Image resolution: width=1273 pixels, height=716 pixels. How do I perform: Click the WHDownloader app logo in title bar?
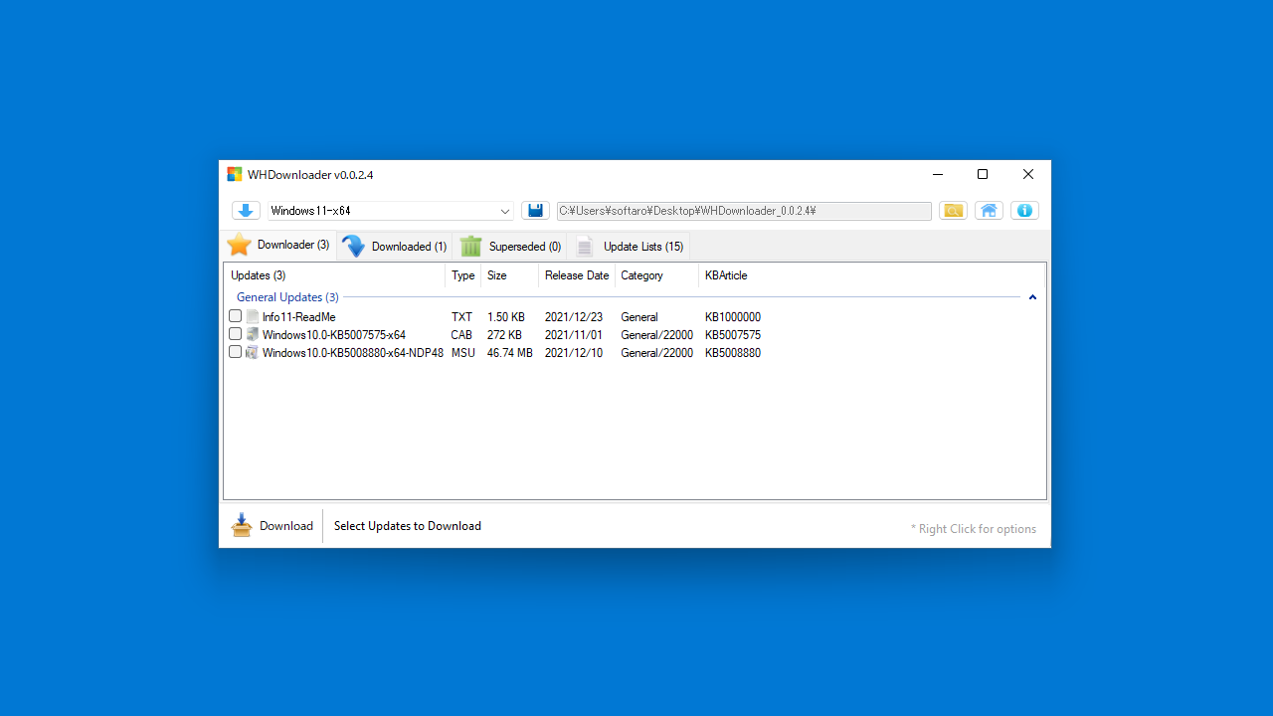click(235, 174)
